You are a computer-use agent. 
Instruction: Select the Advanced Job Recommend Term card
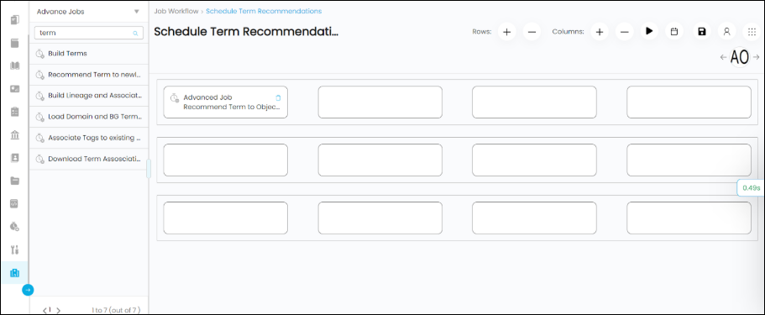(225, 102)
